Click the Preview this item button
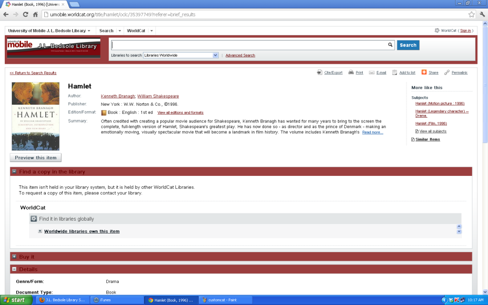This screenshot has width=488, height=305. [35, 157]
